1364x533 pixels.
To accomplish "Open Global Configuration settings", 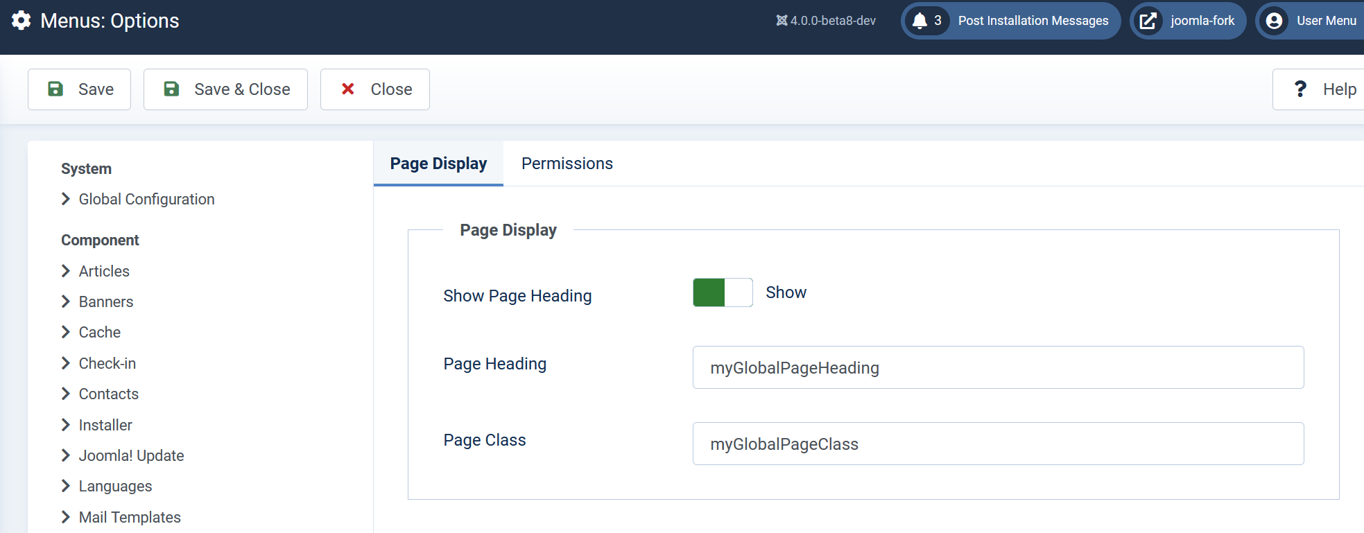I will tap(146, 199).
